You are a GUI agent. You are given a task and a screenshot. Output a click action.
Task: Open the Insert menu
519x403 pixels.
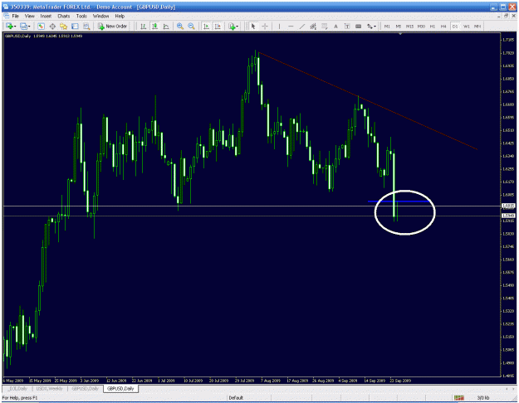tap(46, 16)
